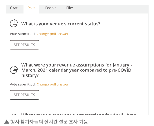154x126 pixels.
Task: Click the cut-off April-June revenue question heading
Action: [79, 114]
